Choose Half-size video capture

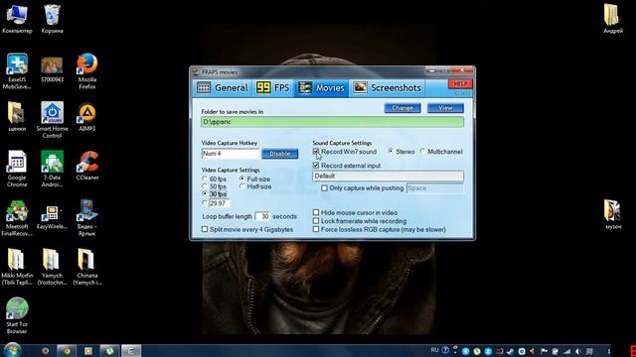(242, 186)
